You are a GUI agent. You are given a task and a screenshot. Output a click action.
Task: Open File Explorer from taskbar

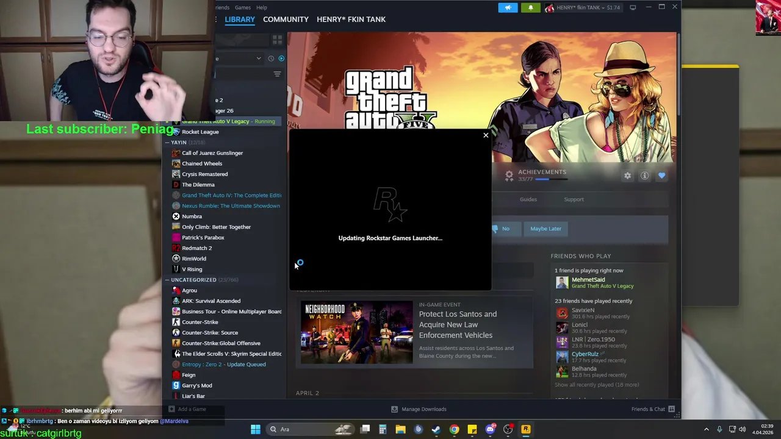(x=400, y=429)
